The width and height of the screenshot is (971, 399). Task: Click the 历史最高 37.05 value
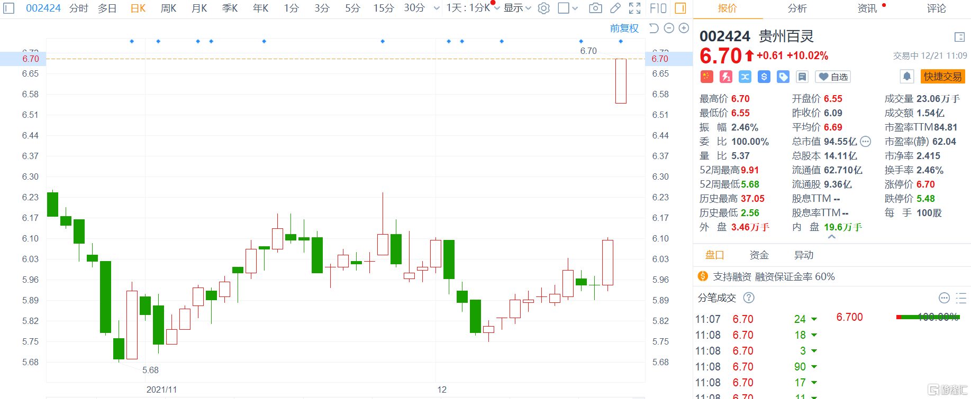click(752, 199)
